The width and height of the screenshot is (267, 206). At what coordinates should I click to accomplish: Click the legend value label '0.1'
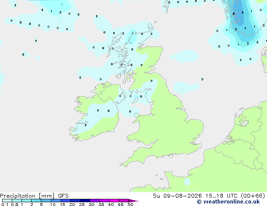5,204
